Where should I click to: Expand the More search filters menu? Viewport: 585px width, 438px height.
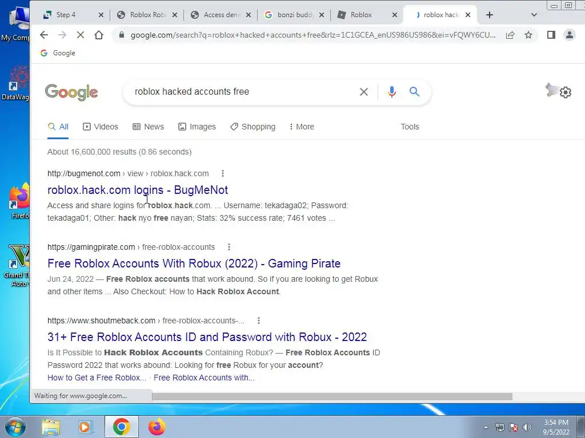click(302, 127)
